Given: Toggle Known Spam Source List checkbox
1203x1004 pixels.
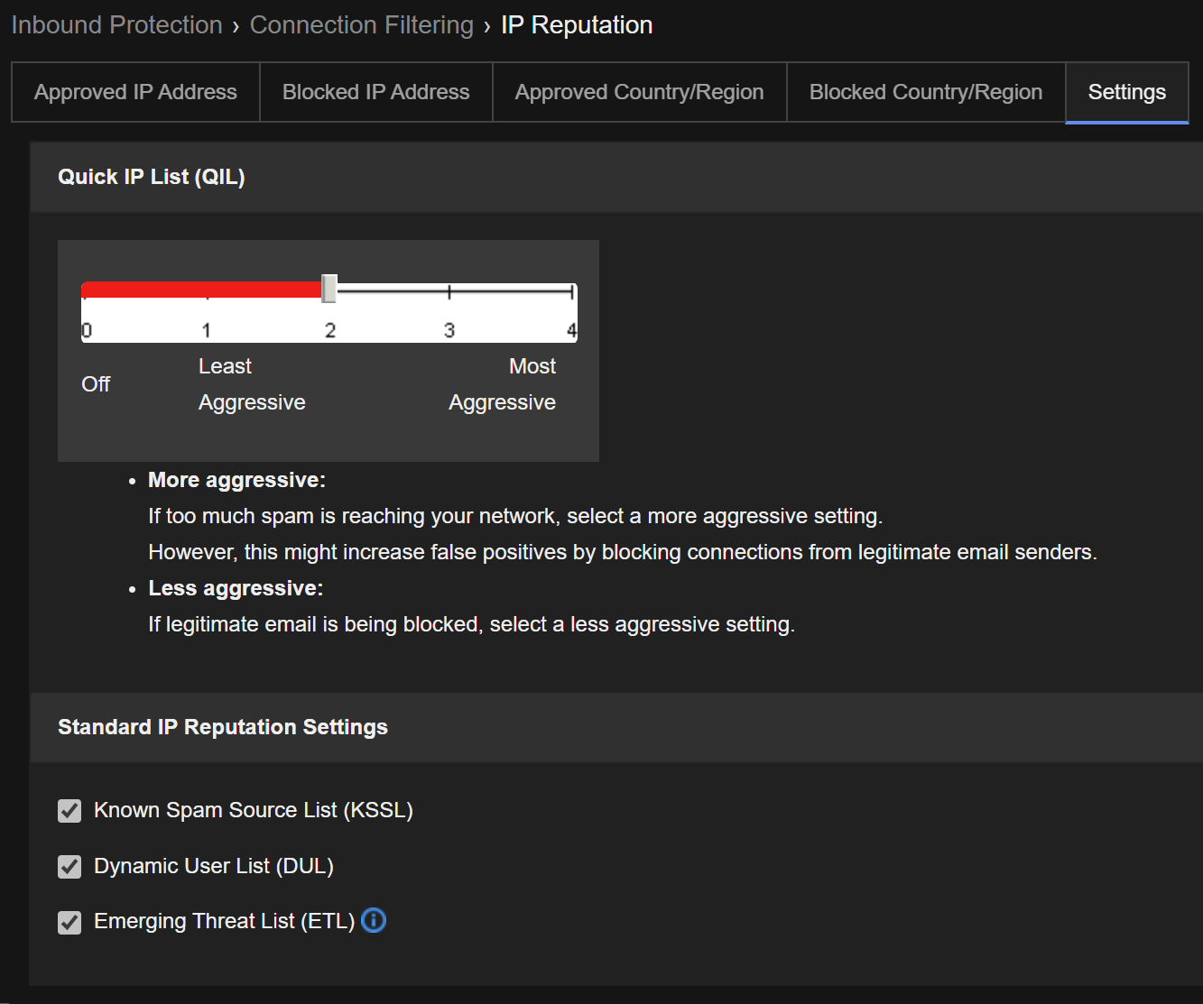Looking at the screenshot, I should click(69, 811).
